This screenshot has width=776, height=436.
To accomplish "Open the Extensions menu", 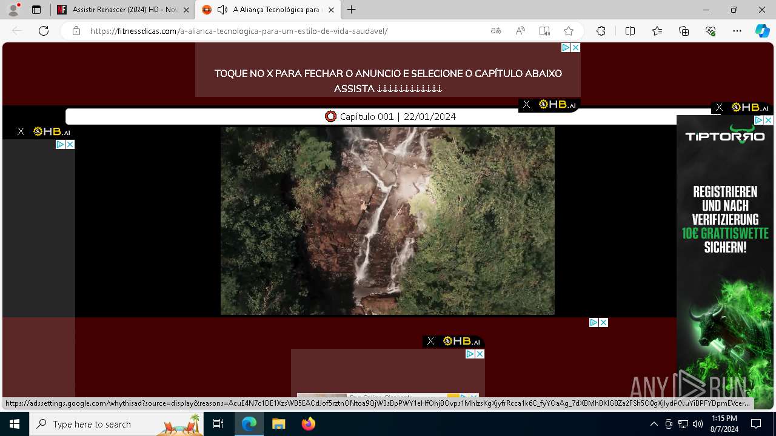I will [x=601, y=31].
